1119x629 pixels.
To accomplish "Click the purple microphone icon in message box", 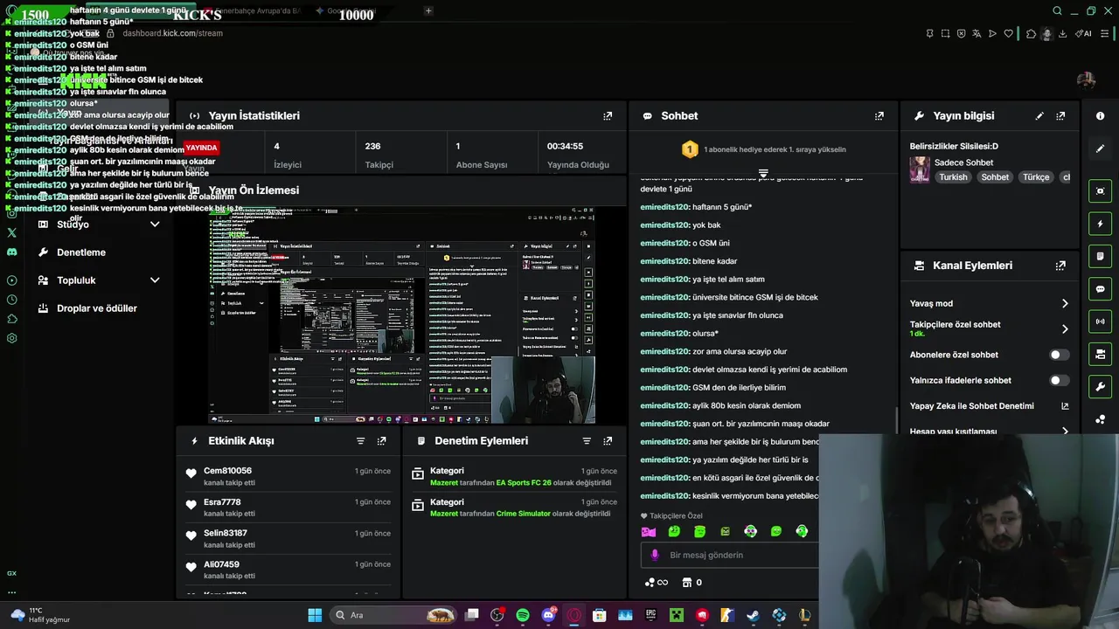I will click(655, 555).
